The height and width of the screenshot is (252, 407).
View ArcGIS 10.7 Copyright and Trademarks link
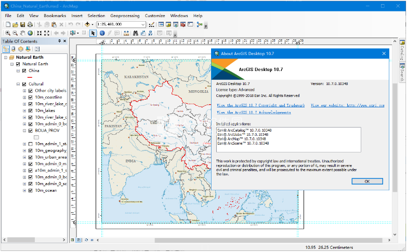click(260, 105)
